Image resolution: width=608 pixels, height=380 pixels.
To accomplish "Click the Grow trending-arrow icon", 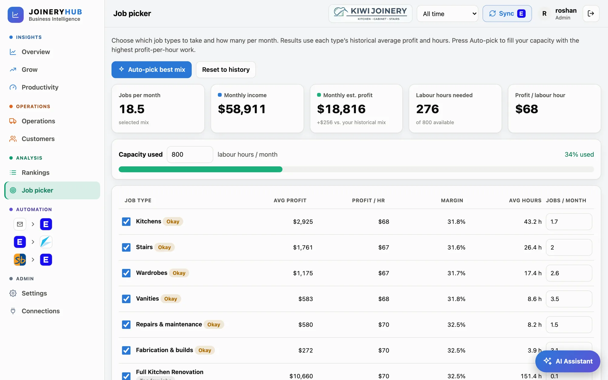I will pos(13,70).
